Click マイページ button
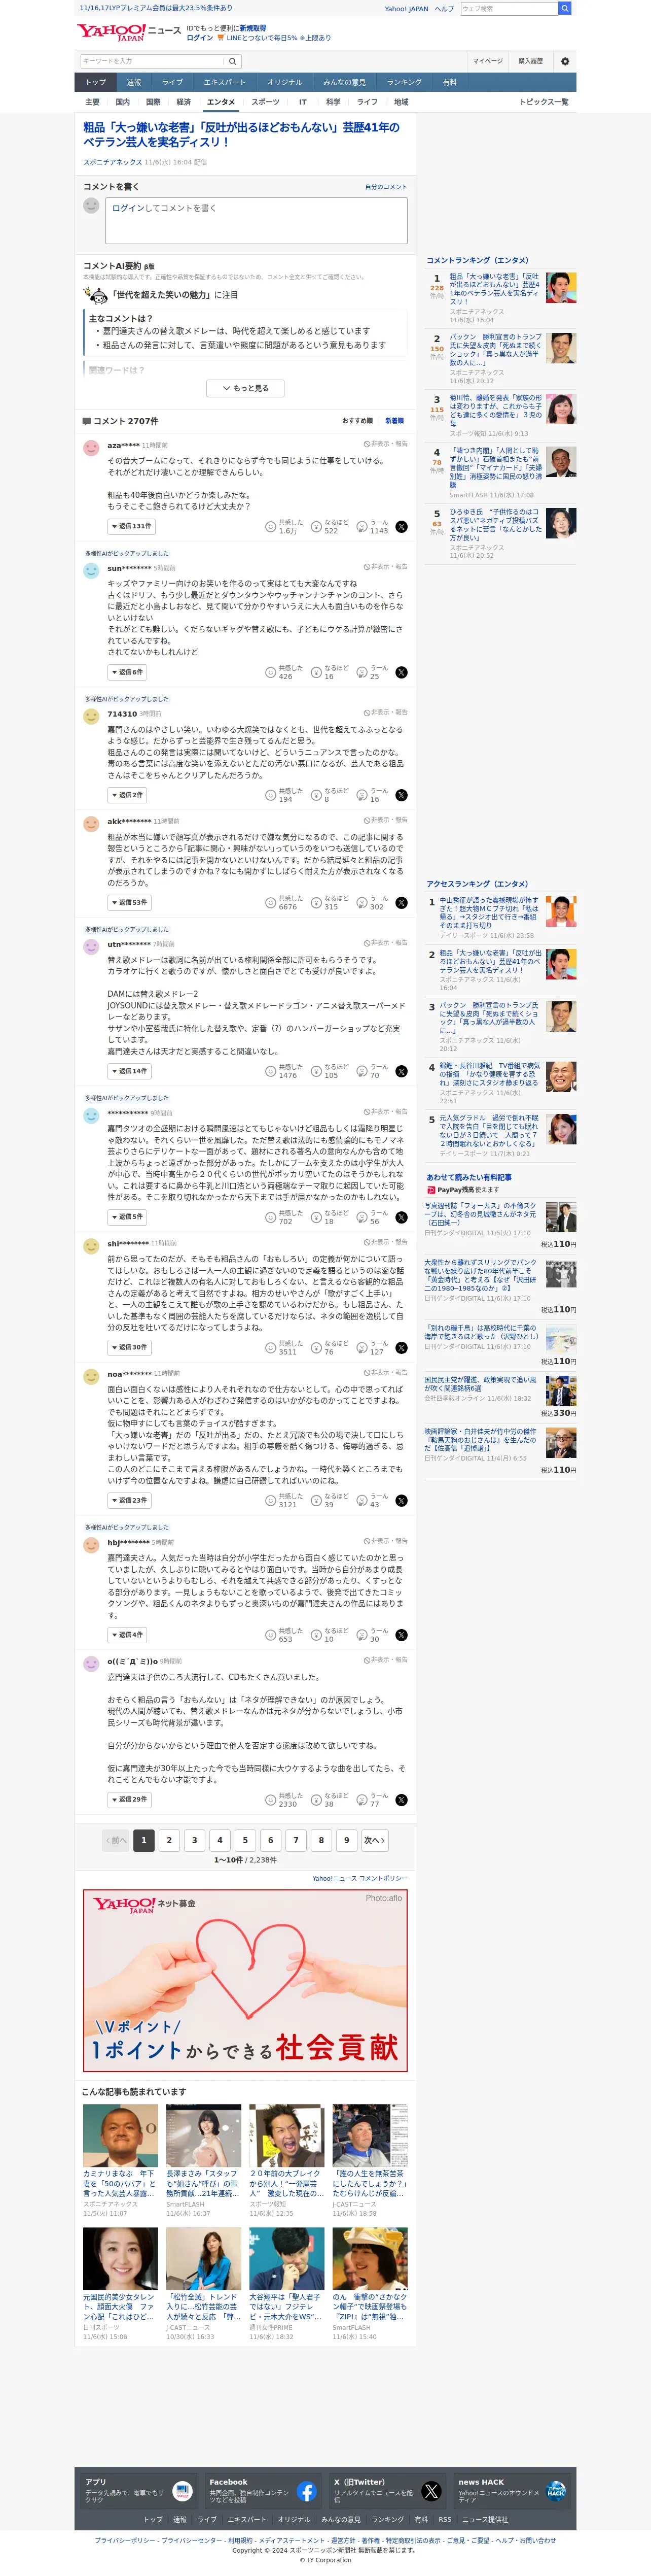The image size is (651, 2576). 487,61
